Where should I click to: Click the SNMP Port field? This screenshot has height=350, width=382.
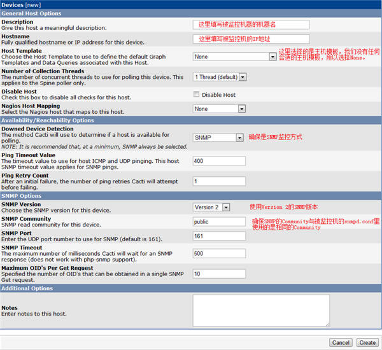point(219,236)
